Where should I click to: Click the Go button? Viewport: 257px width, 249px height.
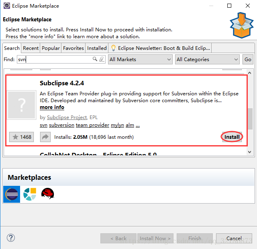pos(248,60)
